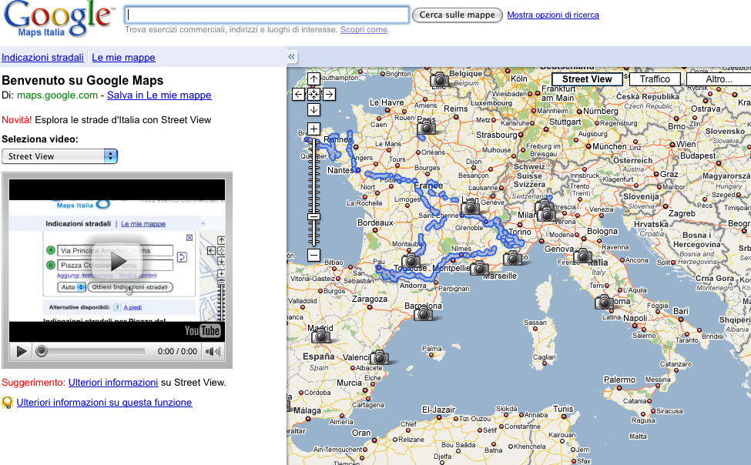Focus the map search input field
Screen dimensions: 751x465
point(267,15)
